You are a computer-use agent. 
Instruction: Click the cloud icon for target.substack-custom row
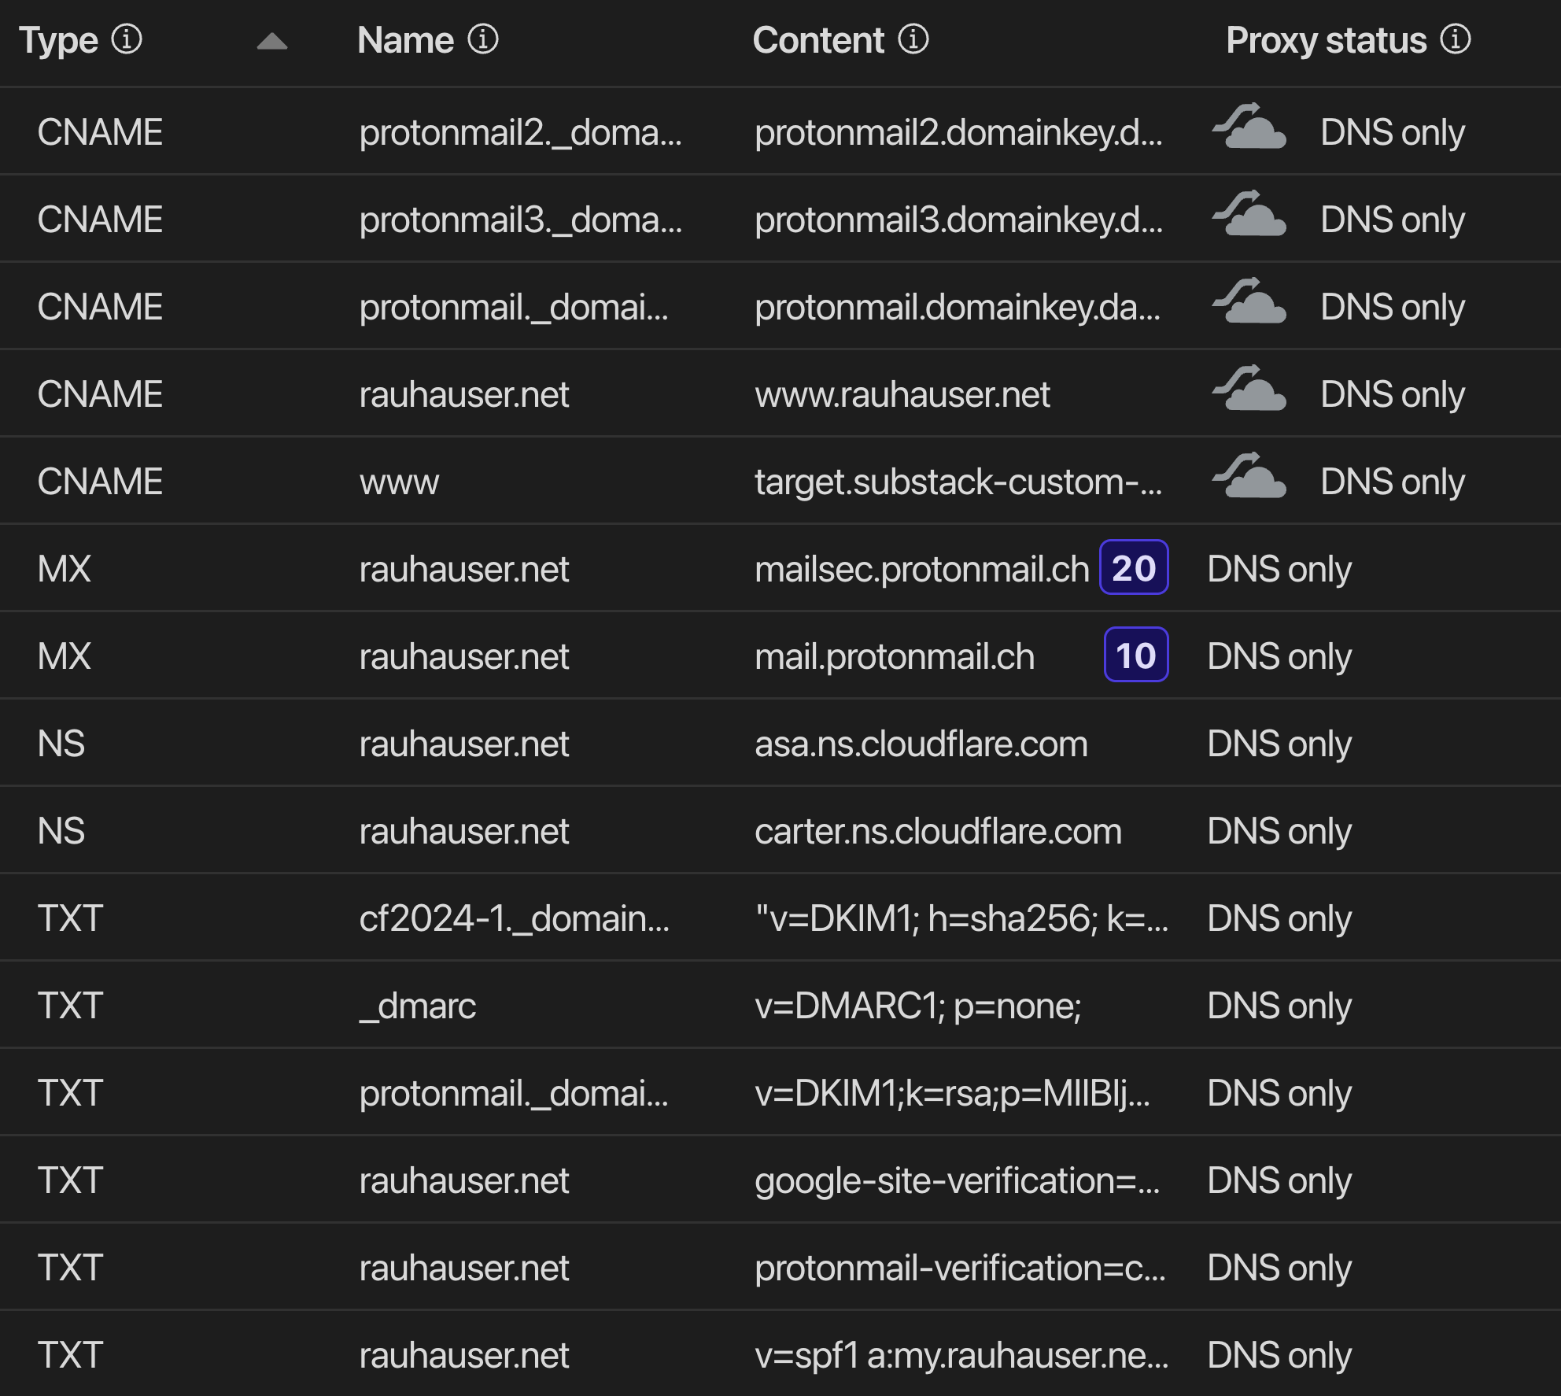(x=1249, y=475)
